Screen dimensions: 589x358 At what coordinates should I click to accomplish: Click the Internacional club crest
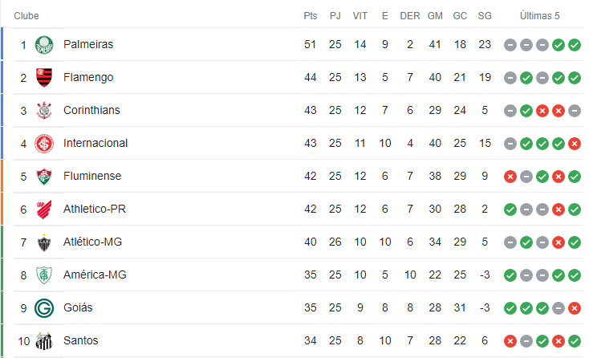click(44, 144)
